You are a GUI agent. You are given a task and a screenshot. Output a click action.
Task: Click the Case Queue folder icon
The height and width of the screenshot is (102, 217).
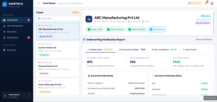coord(4,20)
